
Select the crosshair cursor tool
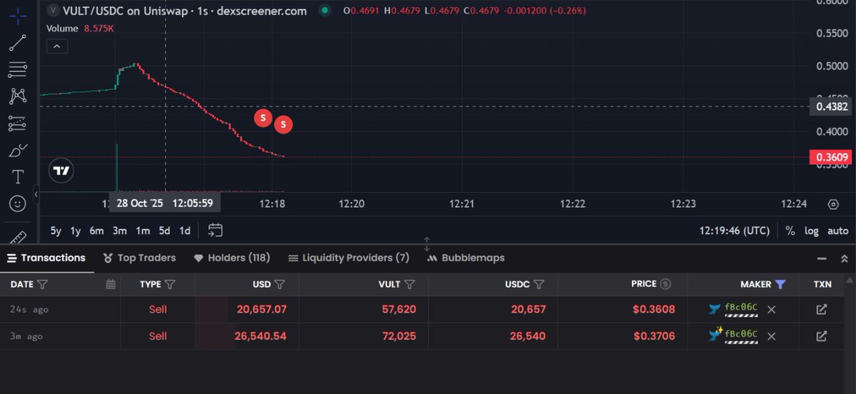18,16
